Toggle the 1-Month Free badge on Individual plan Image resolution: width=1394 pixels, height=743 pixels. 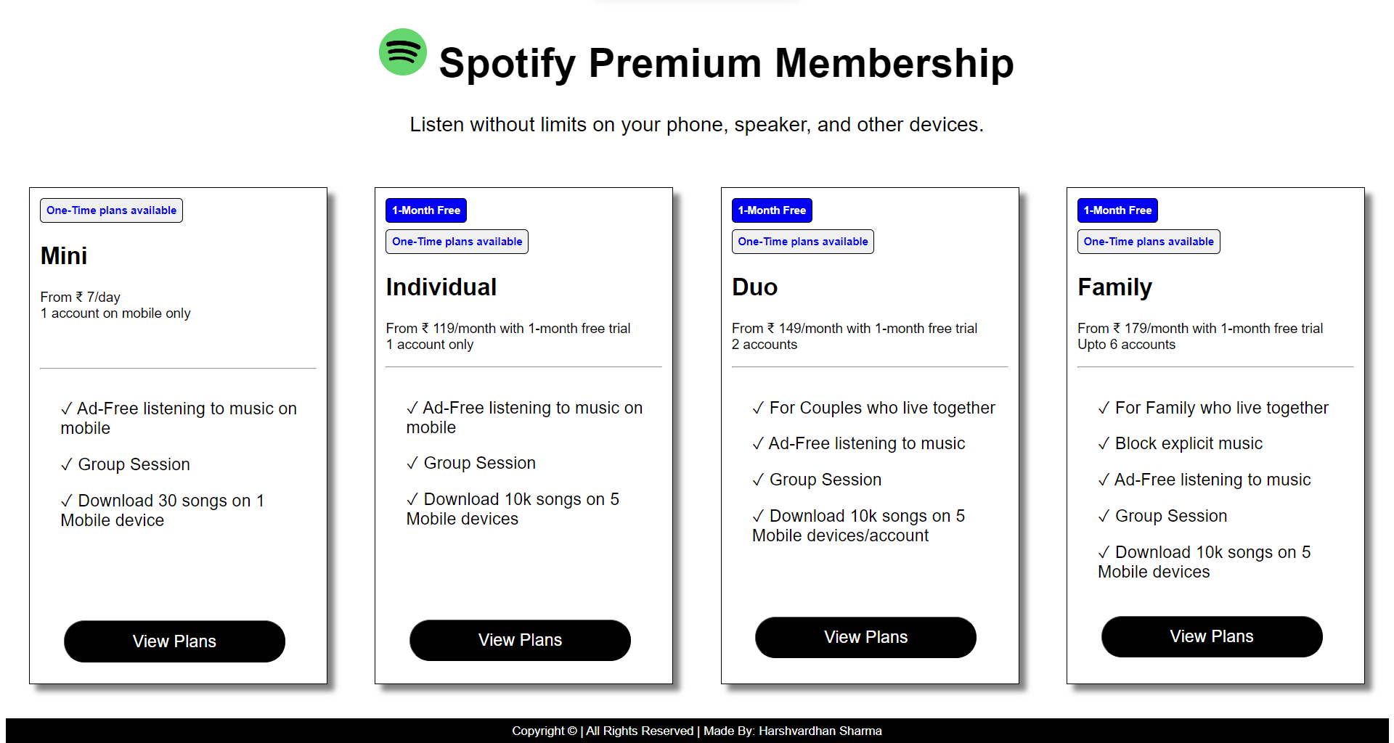coord(425,210)
